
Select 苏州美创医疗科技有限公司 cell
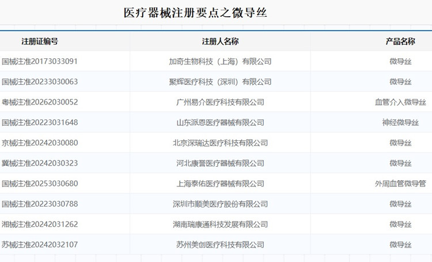pos(220,245)
